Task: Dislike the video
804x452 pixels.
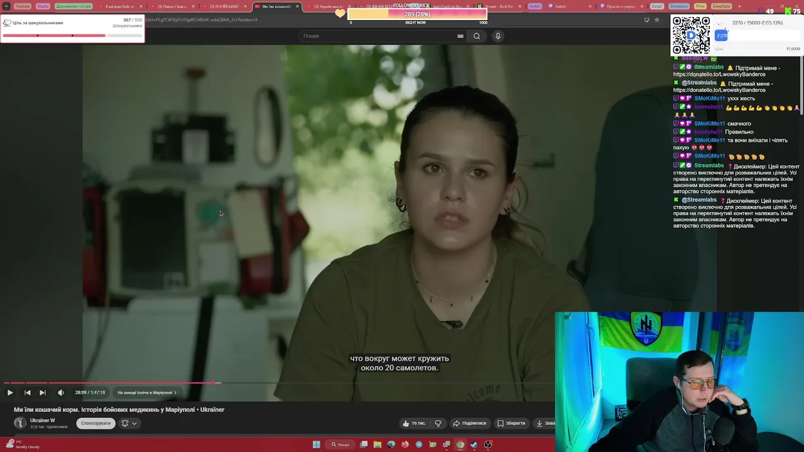Action: tap(438, 423)
